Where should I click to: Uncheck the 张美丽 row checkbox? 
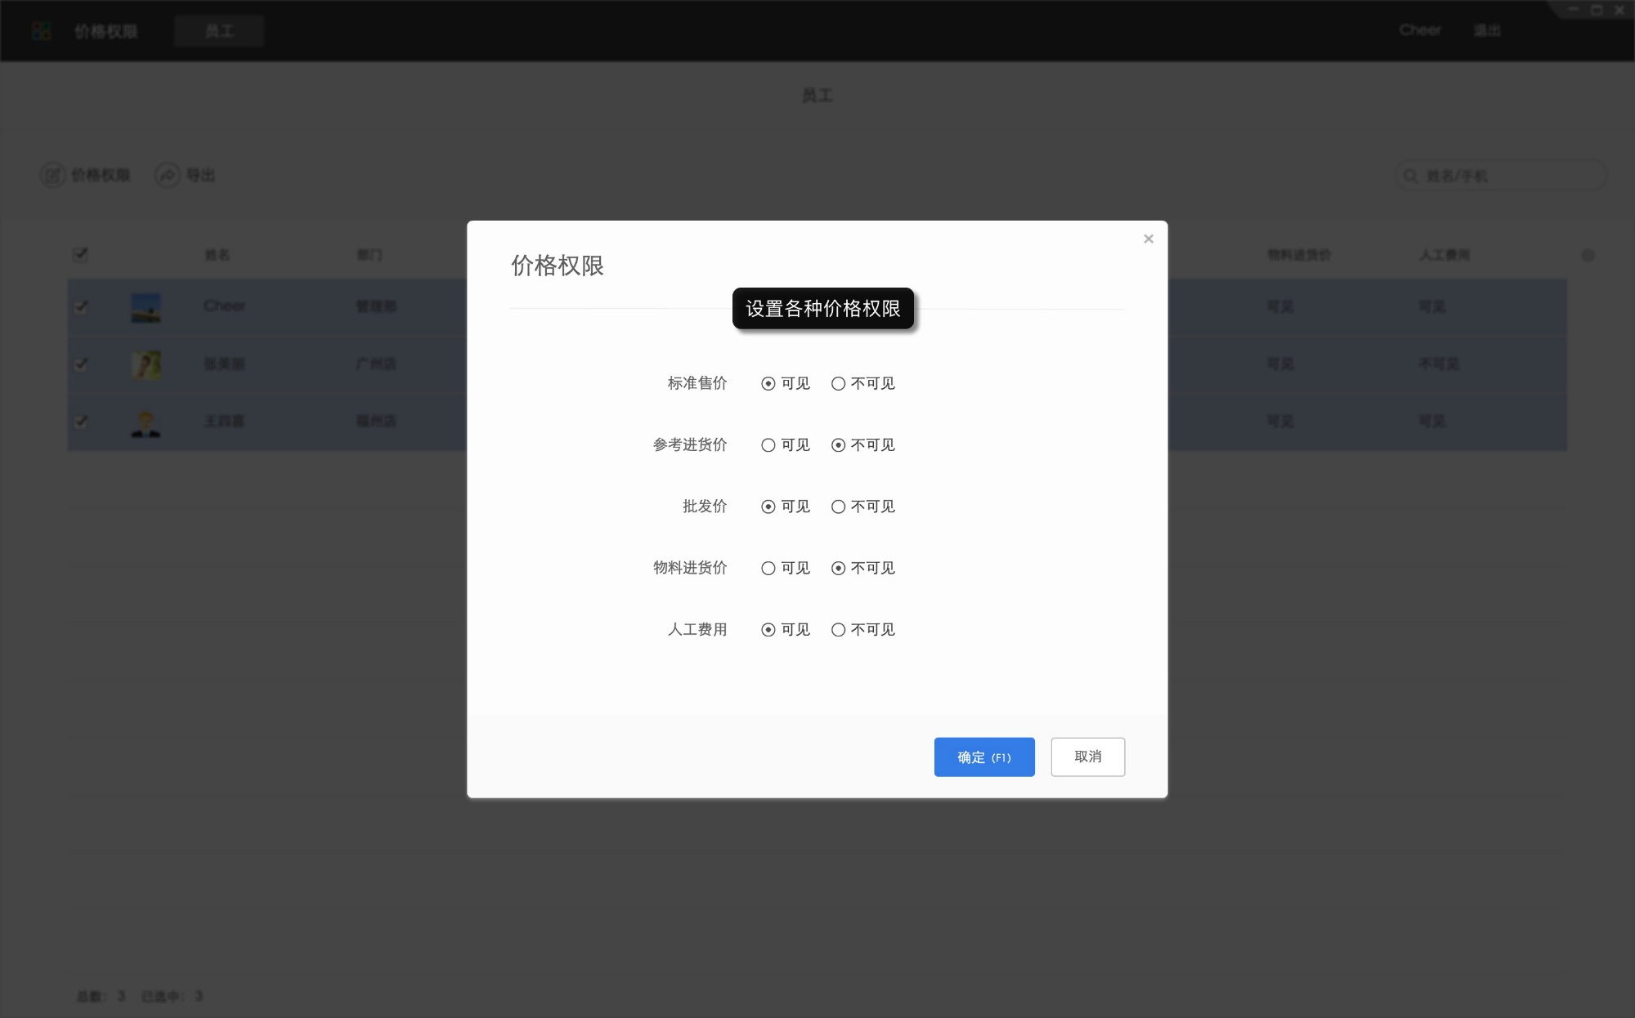80,365
